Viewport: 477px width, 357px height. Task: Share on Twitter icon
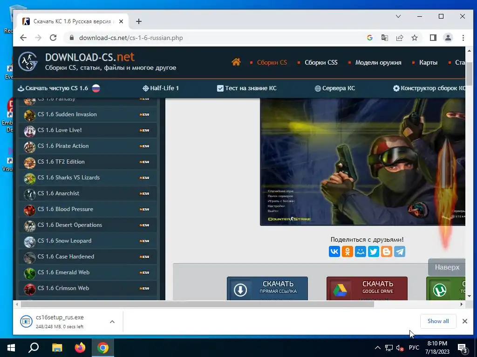pyautogui.click(x=374, y=251)
